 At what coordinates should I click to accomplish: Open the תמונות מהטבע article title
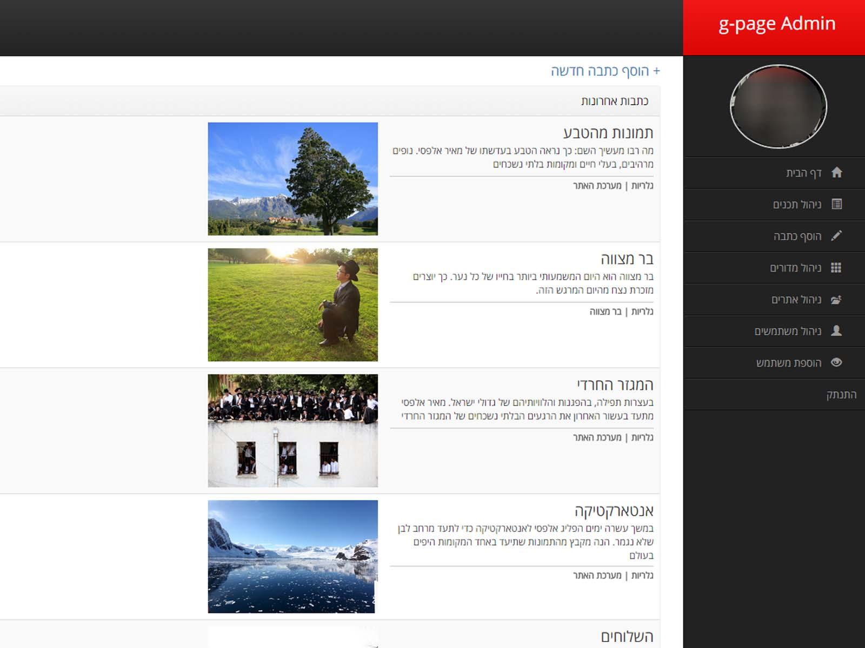[x=608, y=133]
